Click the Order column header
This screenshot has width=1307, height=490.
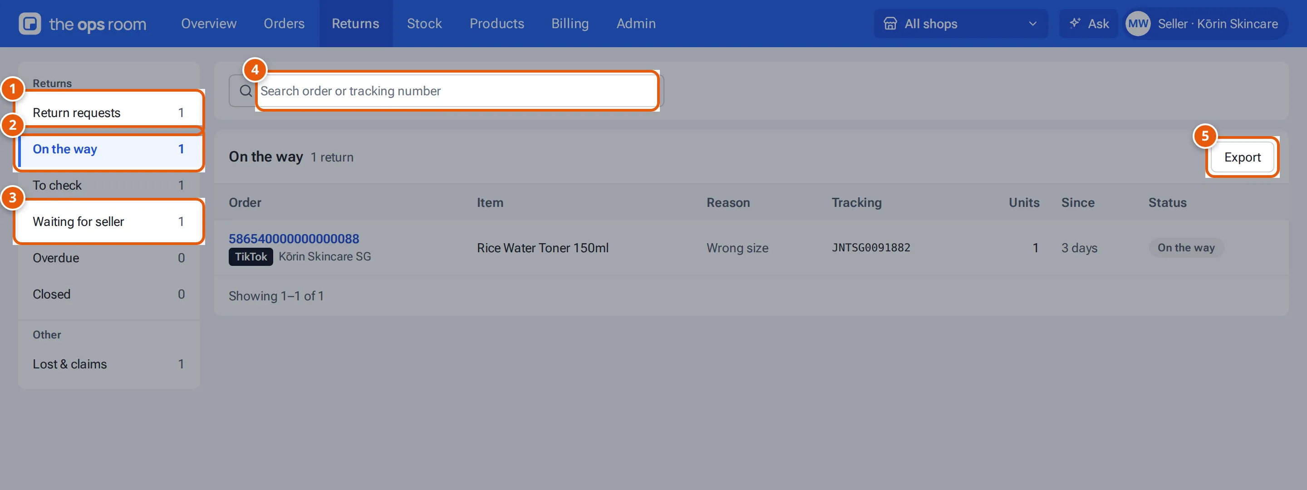tap(245, 202)
